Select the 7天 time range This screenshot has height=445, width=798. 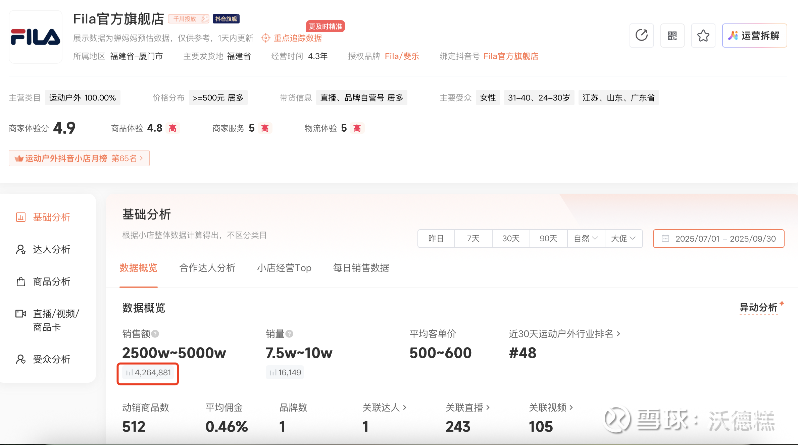pyautogui.click(x=473, y=239)
